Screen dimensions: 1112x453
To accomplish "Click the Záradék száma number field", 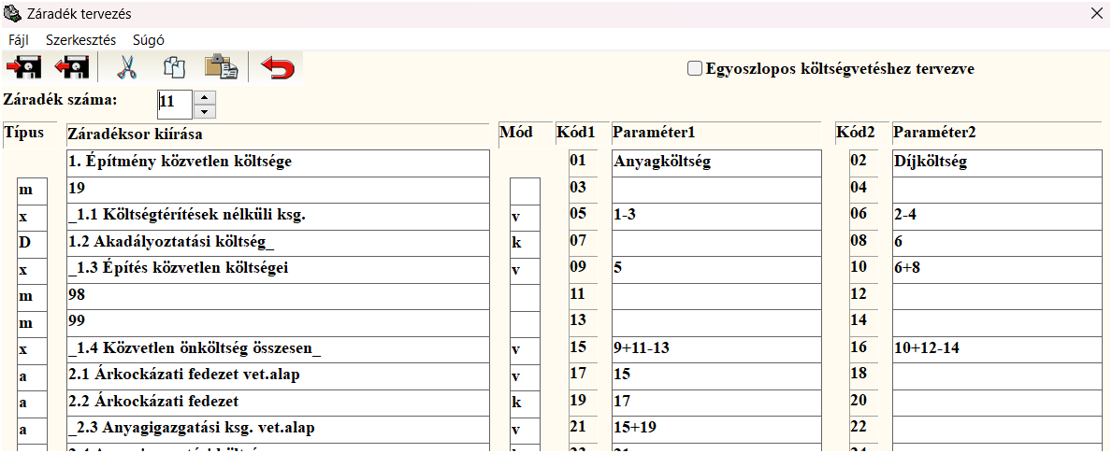I will point(175,103).
